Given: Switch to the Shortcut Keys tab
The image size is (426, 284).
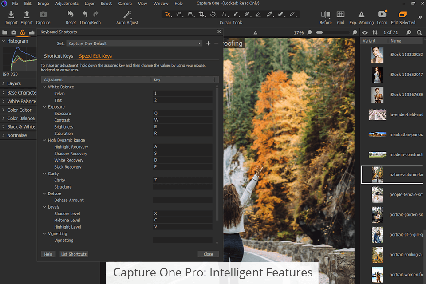Looking at the screenshot, I should pyautogui.click(x=58, y=56).
